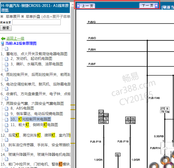Click the green back arrow icon
174x168 pixels.
coord(3,39)
